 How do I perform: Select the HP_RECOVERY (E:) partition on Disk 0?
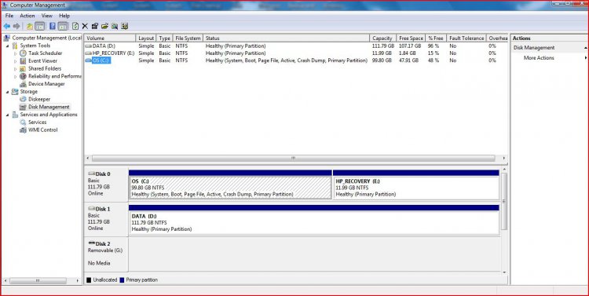tap(415, 188)
